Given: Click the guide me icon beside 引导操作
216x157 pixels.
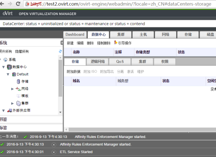Looking at the screenshot, I should (x=116, y=43).
